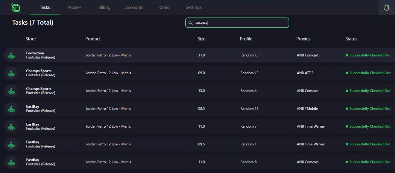Screen dimensions: 395x173
Task: Open the Proxies tab
Action: pyautogui.click(x=74, y=7)
